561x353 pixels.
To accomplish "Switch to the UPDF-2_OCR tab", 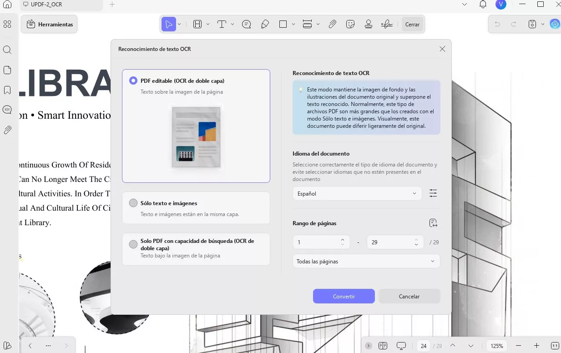I will [x=61, y=5].
